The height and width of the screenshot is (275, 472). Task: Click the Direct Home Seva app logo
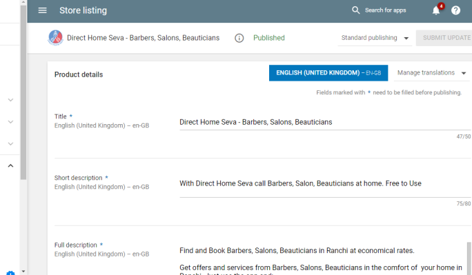coord(55,38)
